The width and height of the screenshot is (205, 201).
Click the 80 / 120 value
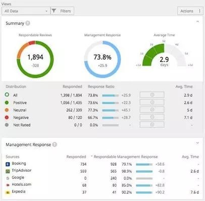[75, 118]
